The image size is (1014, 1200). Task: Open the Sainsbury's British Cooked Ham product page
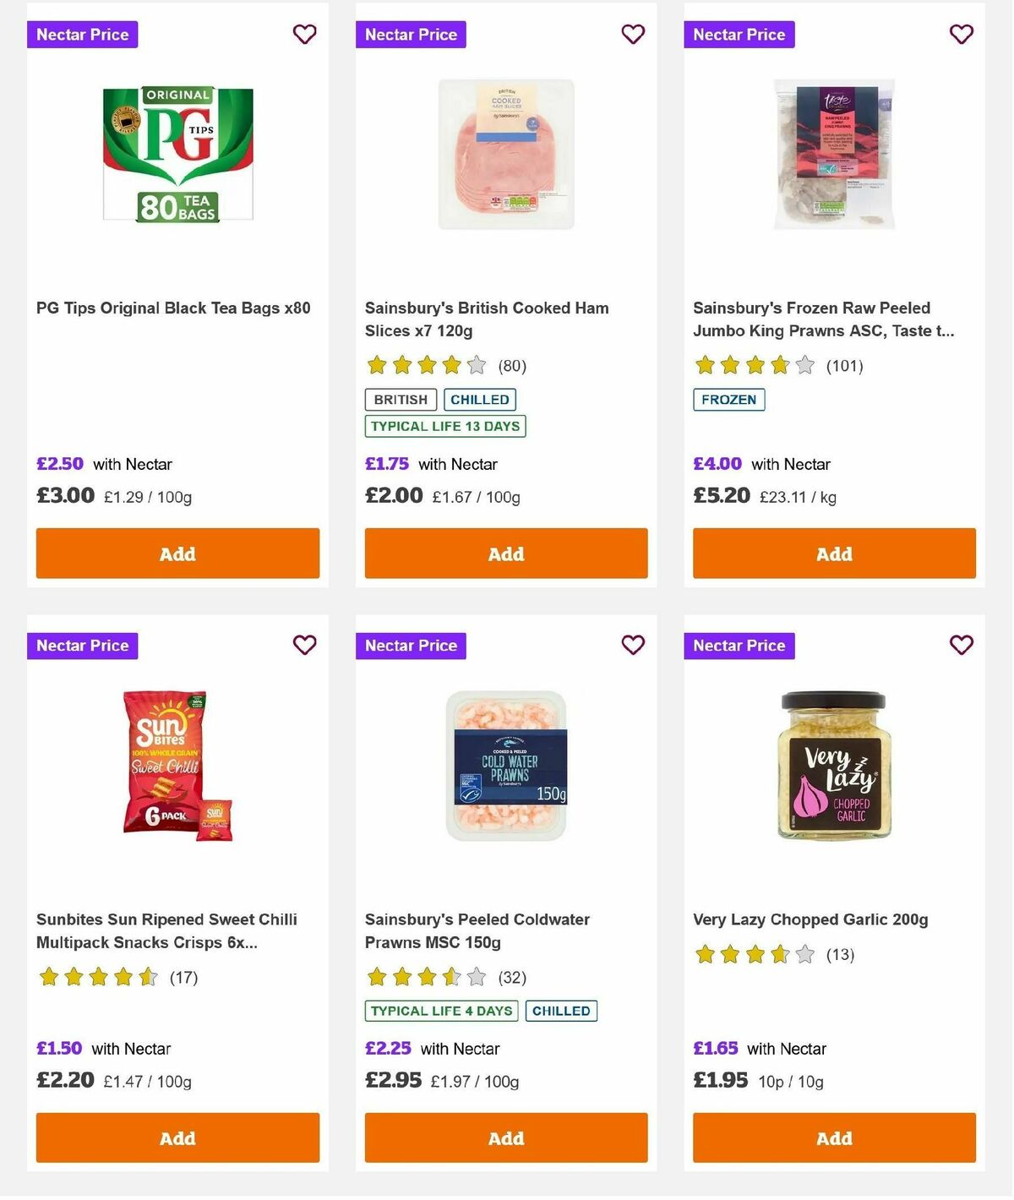(486, 319)
